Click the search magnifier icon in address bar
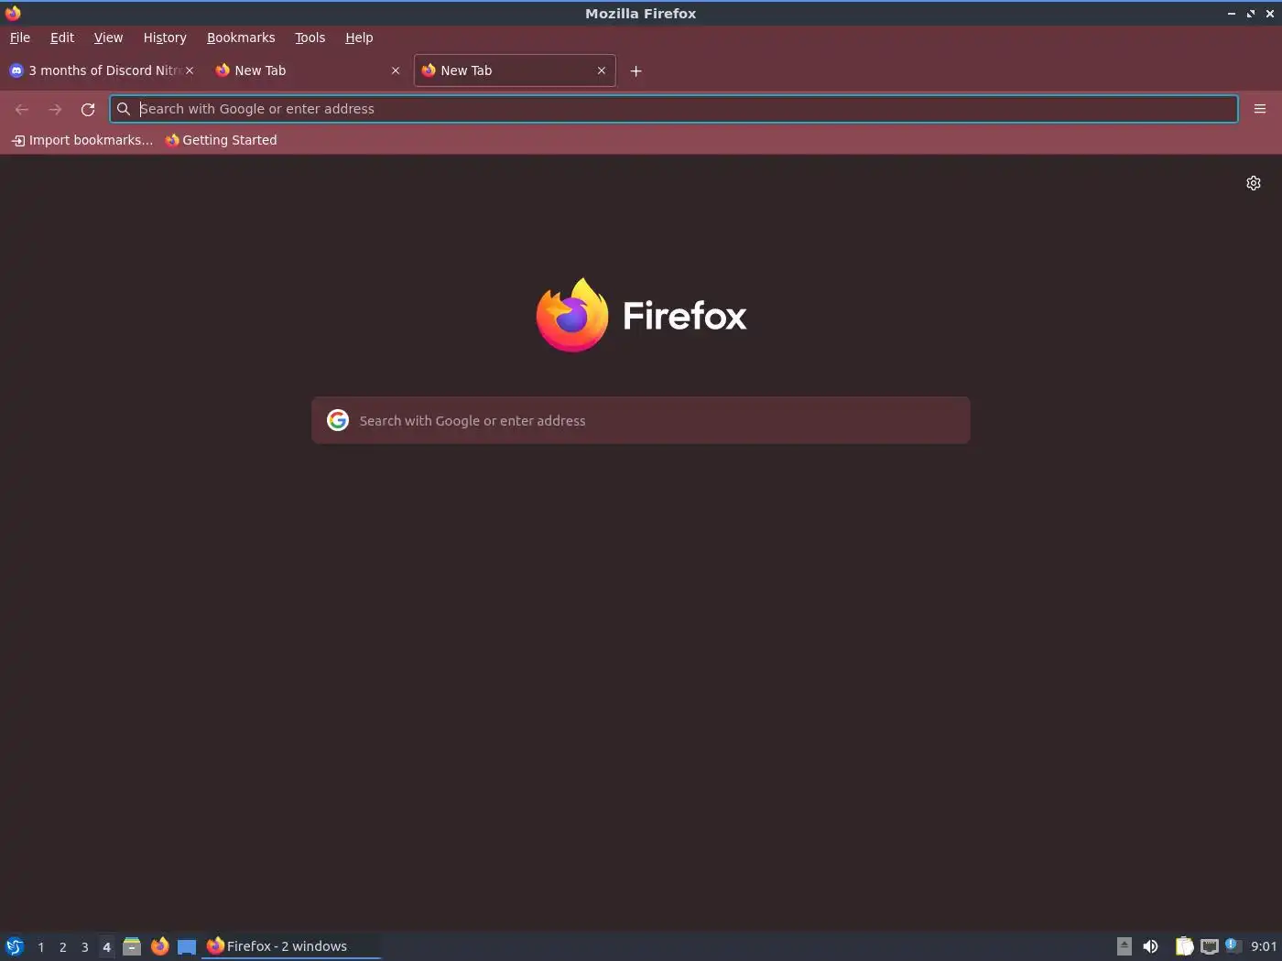The height and width of the screenshot is (961, 1282). [124, 109]
